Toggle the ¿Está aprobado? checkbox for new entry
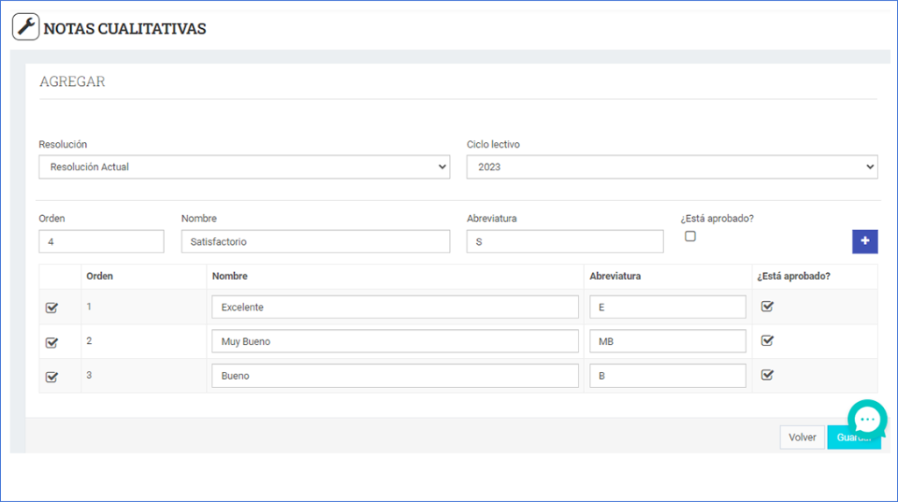 690,236
